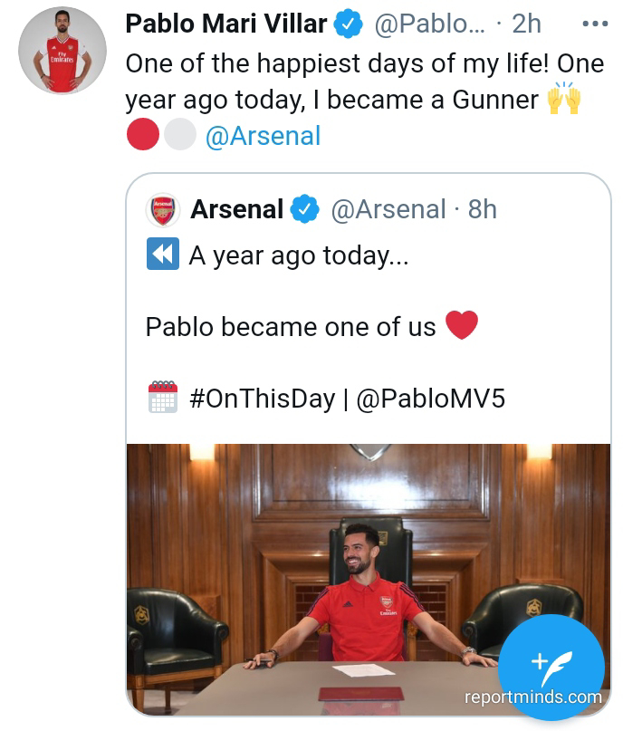Click Pablo Mari Villar's blue verified badge

349,24
